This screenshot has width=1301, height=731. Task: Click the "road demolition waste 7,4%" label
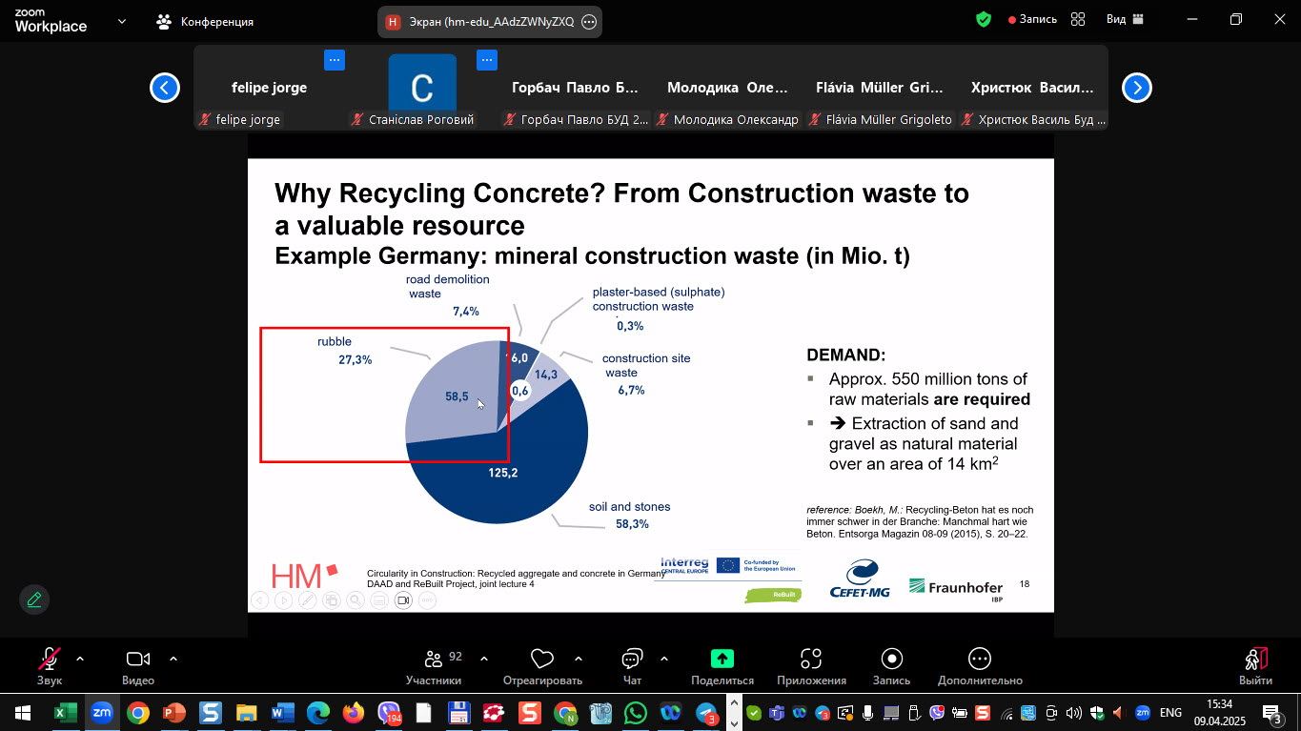pos(450,295)
